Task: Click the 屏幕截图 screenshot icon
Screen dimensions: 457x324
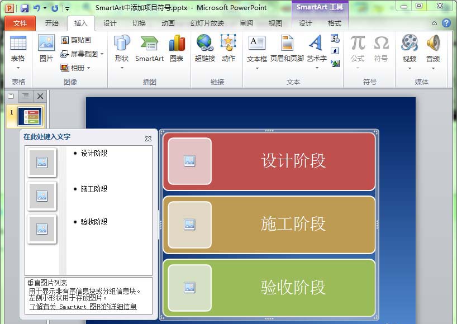Action: pos(64,54)
